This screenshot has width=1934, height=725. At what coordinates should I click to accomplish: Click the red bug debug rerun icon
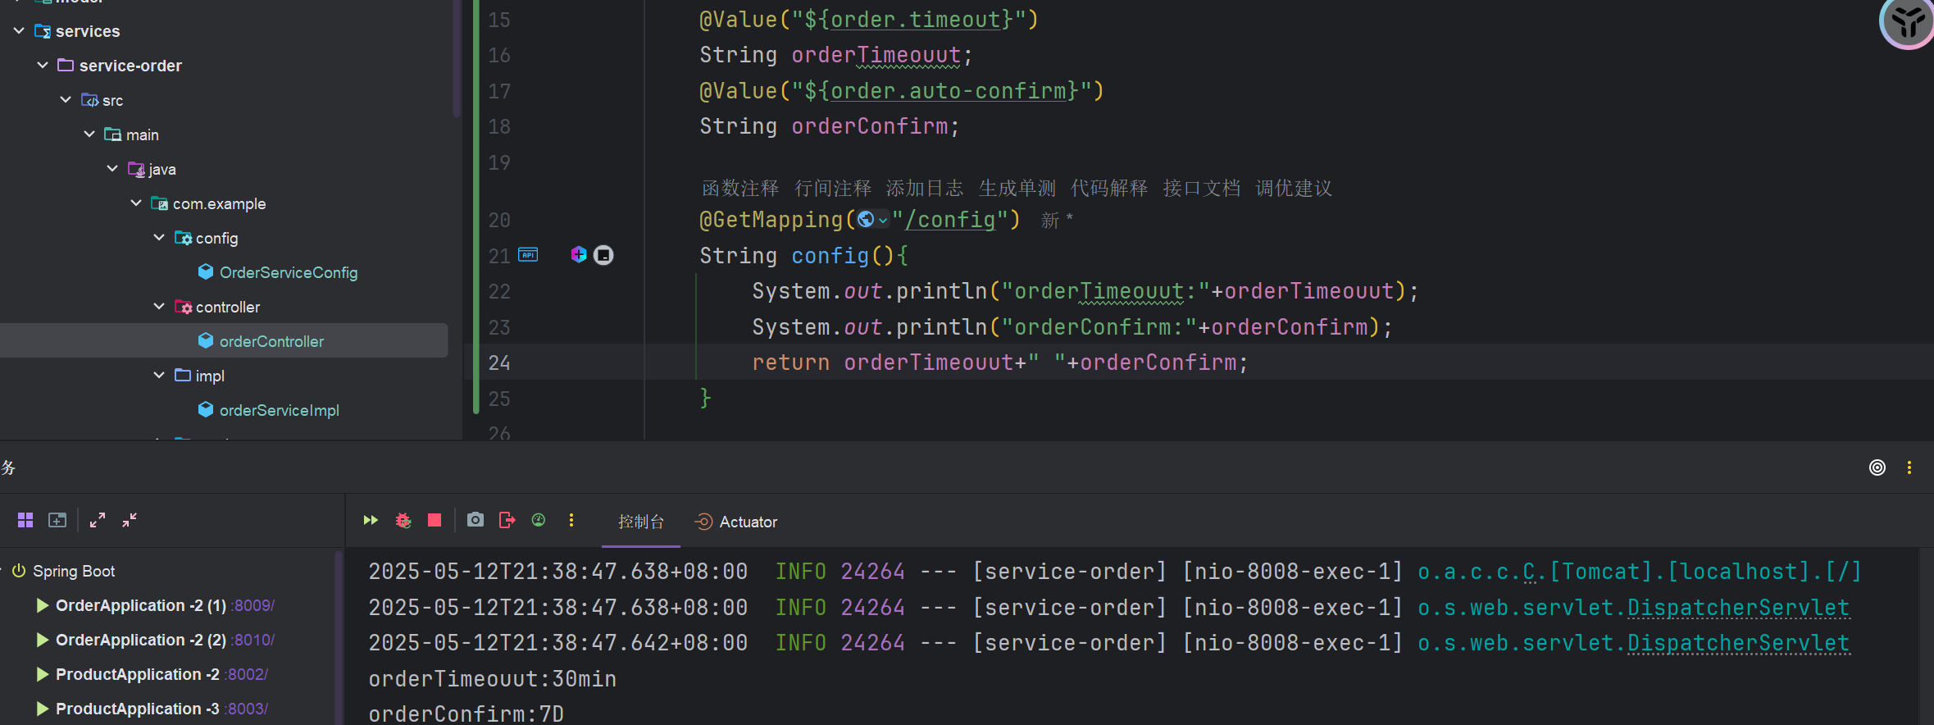point(403,521)
